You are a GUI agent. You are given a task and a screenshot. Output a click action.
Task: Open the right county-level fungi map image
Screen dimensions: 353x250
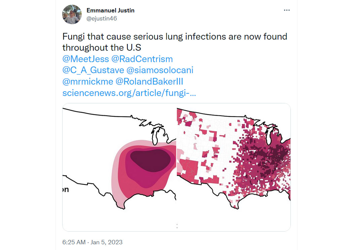pos(234,167)
